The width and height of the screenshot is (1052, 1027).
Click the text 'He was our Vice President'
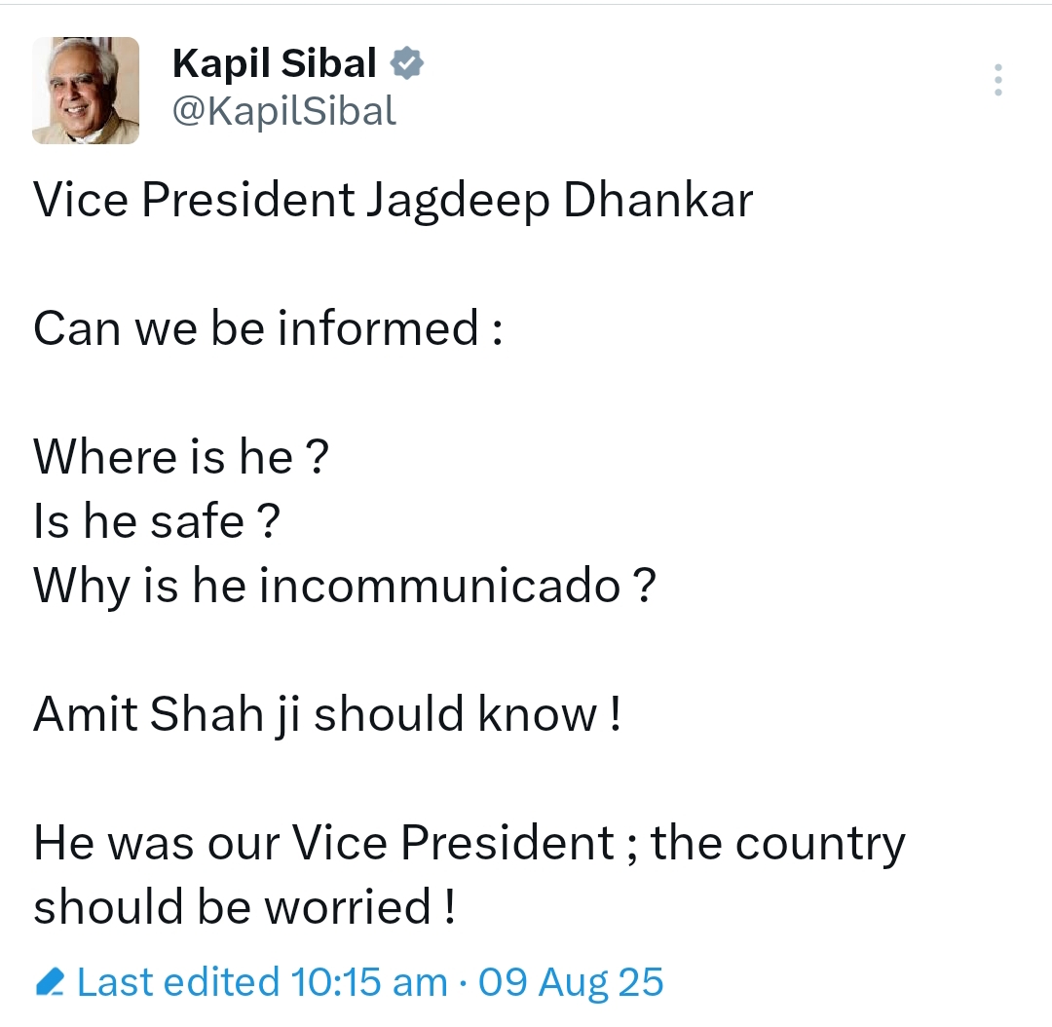(x=324, y=843)
